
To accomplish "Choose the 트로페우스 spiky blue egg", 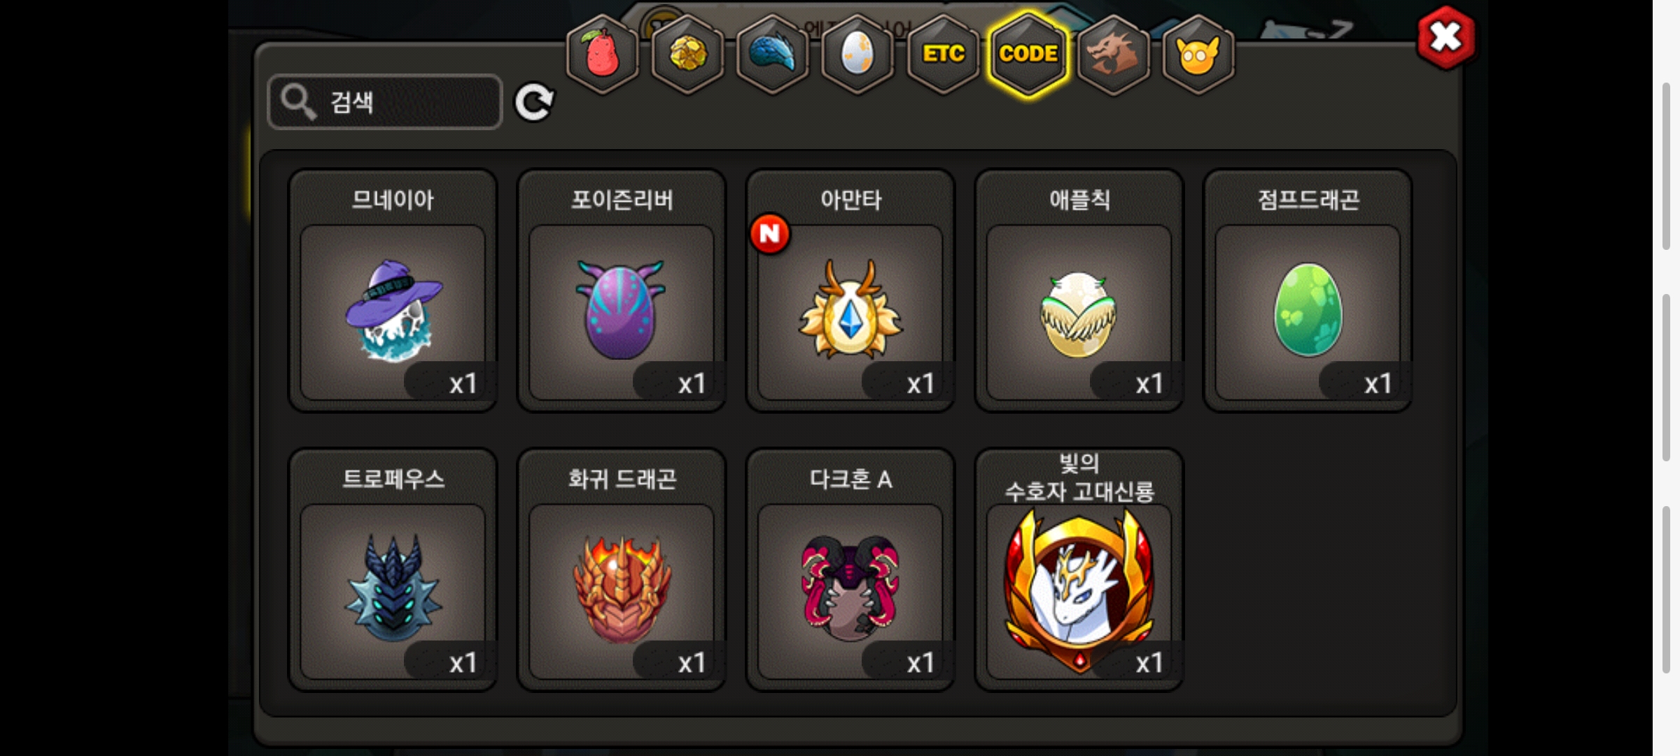I will point(393,570).
